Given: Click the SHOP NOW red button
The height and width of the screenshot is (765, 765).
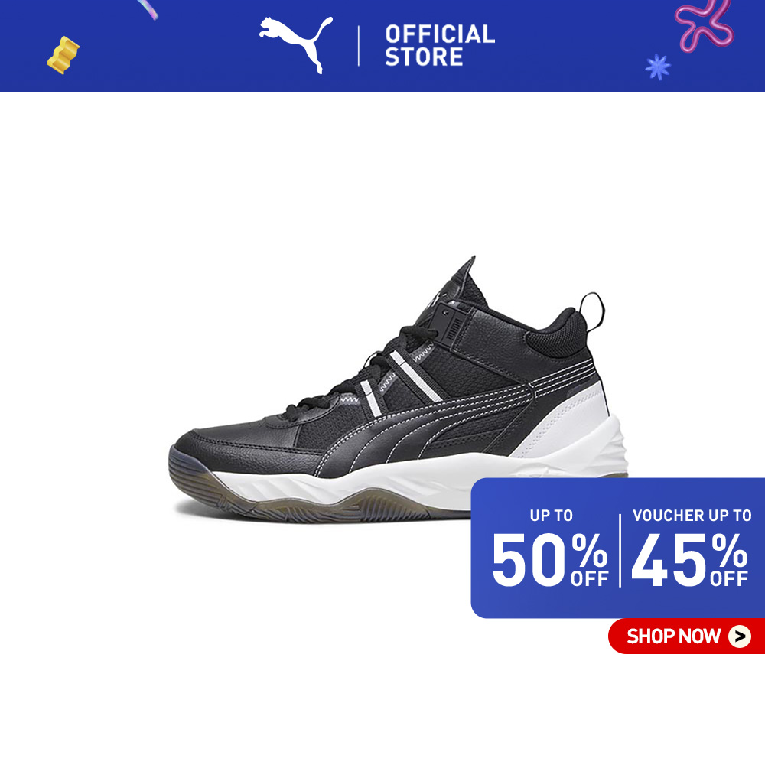Looking at the screenshot, I should coord(686,636).
